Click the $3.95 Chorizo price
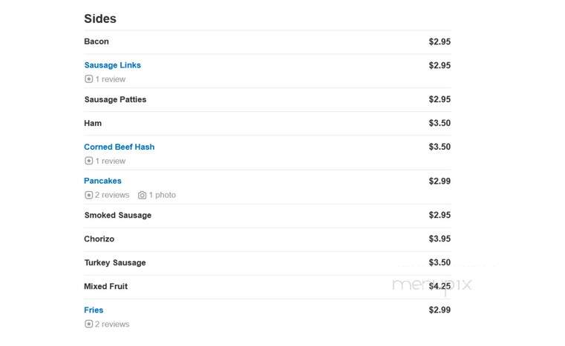Viewport: 565px width, 346px height. [x=440, y=239]
